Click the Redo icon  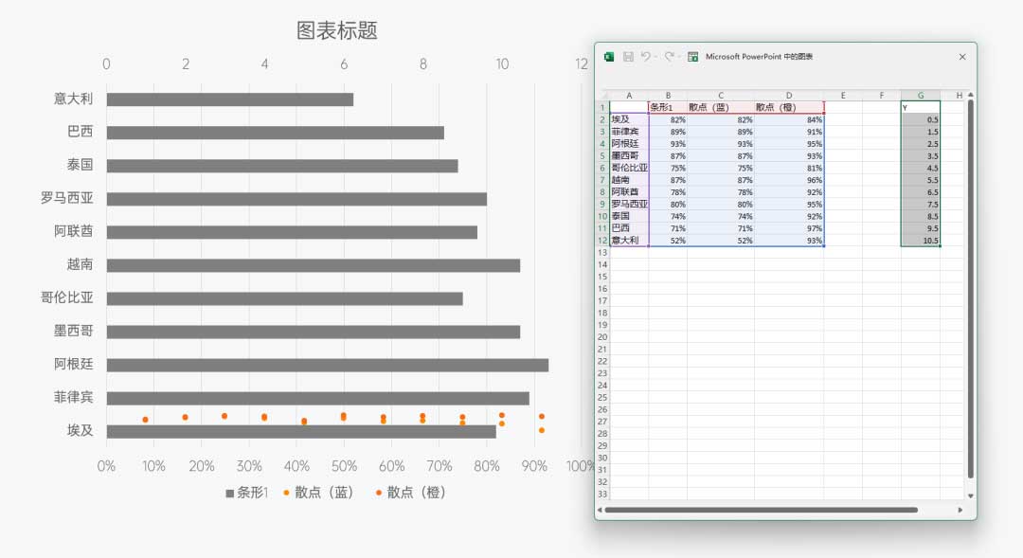coord(669,57)
